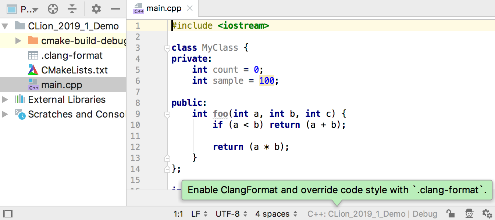Click line number 11 in the gutter

pos(135,136)
